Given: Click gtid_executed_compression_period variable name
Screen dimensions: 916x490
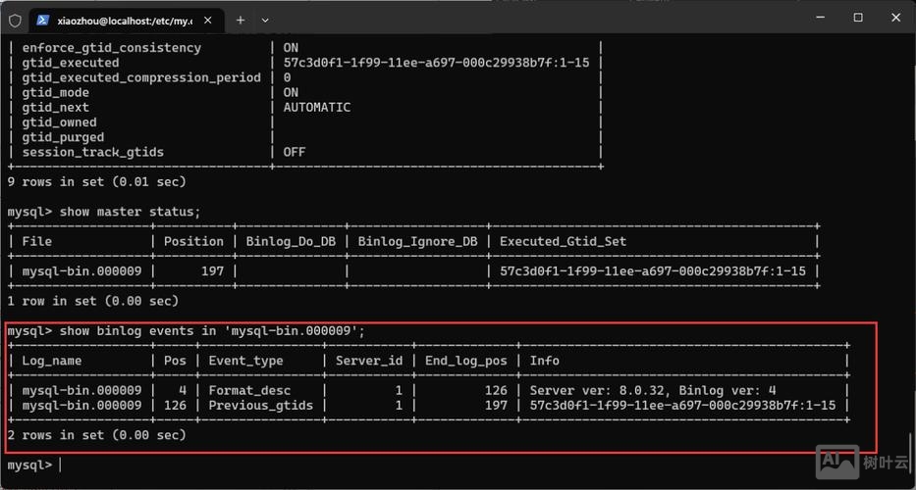Looking at the screenshot, I should (x=141, y=77).
